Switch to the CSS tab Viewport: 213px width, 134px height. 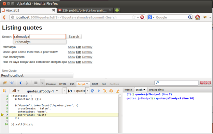point(72,84)
